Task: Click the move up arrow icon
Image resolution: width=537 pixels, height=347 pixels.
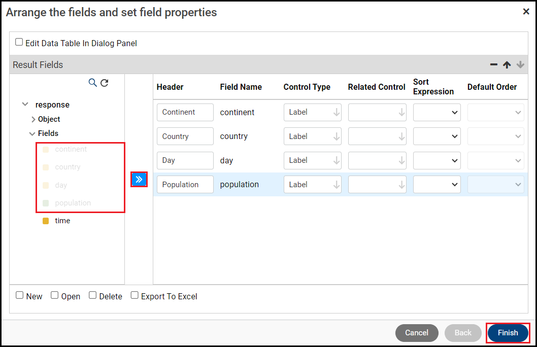Action: click(x=507, y=64)
